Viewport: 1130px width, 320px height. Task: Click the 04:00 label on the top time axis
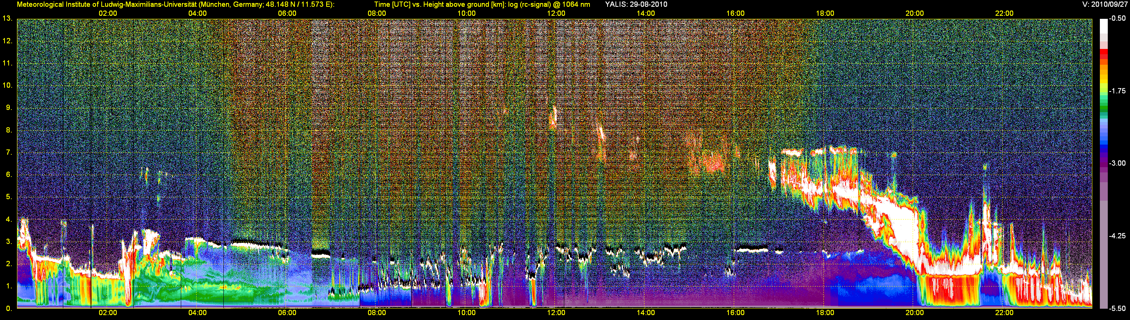tap(197, 13)
